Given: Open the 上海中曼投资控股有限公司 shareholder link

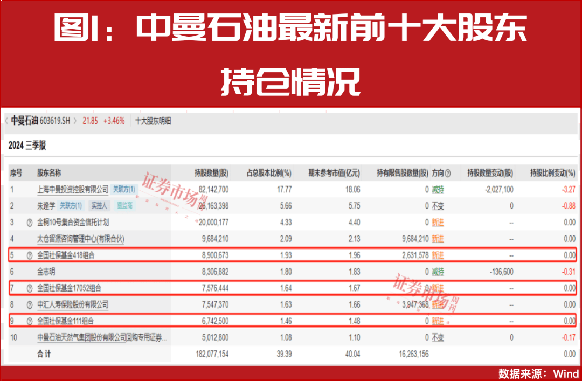Looking at the screenshot, I should (x=73, y=190).
